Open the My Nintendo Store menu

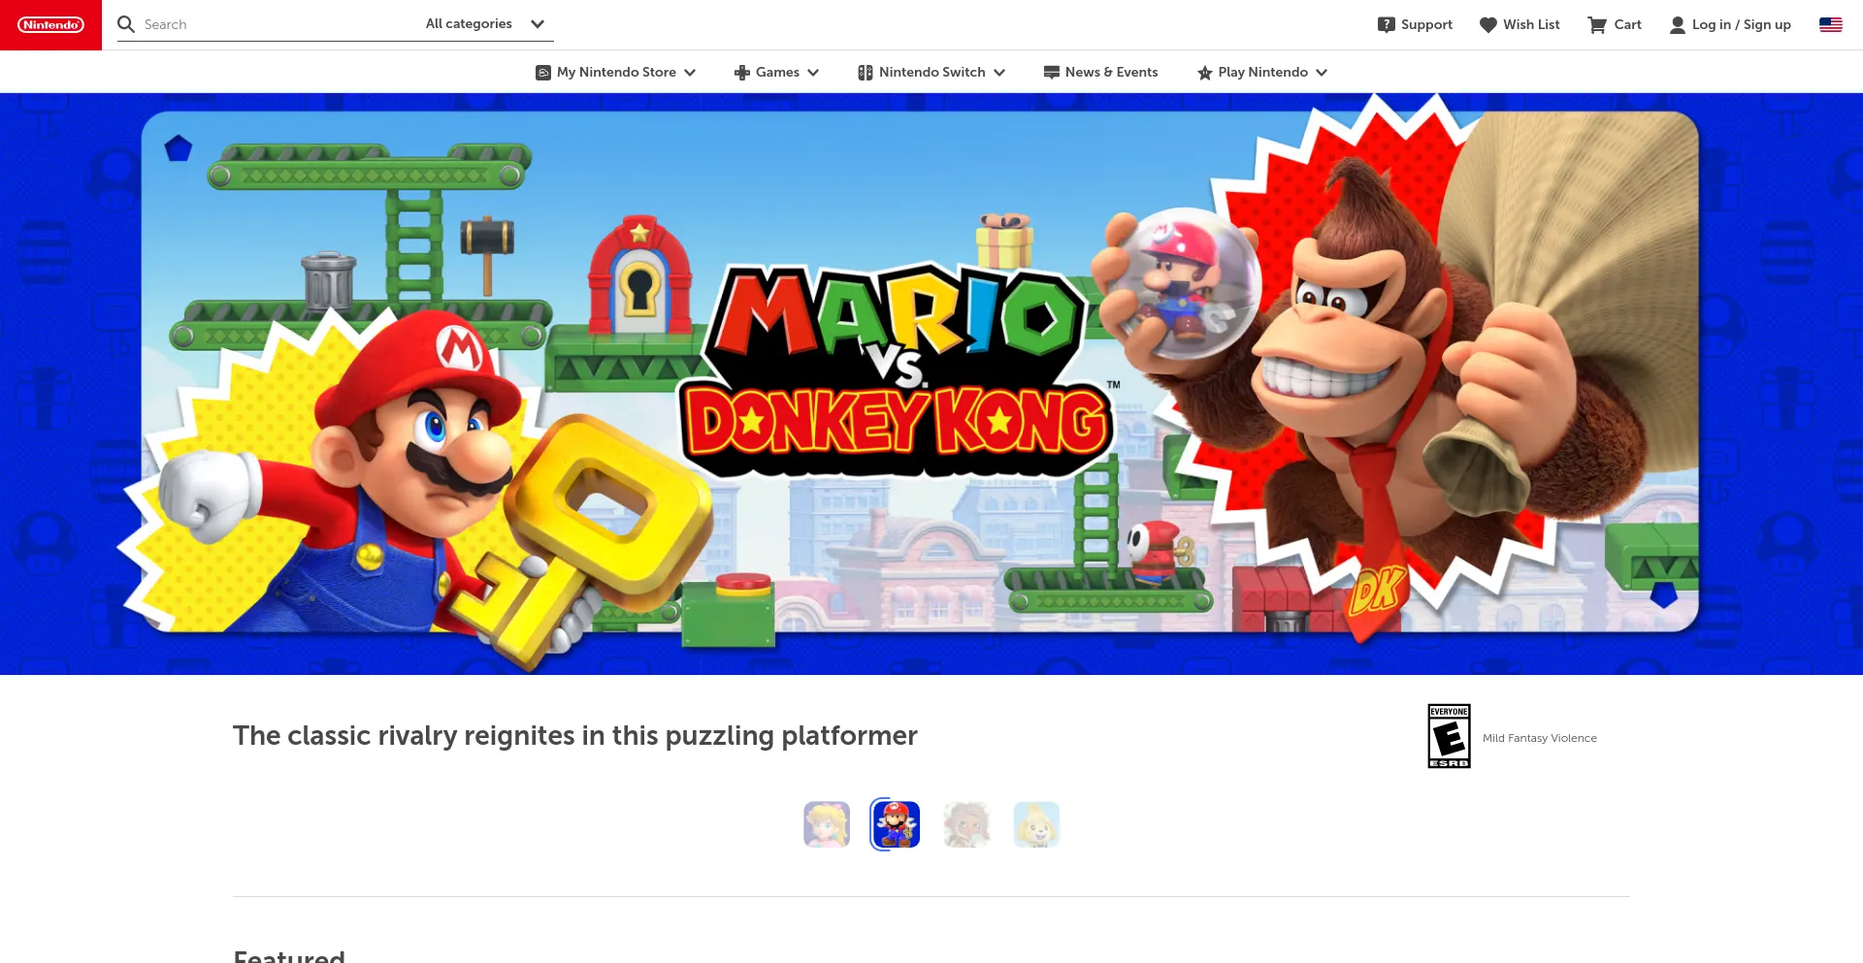[616, 73]
